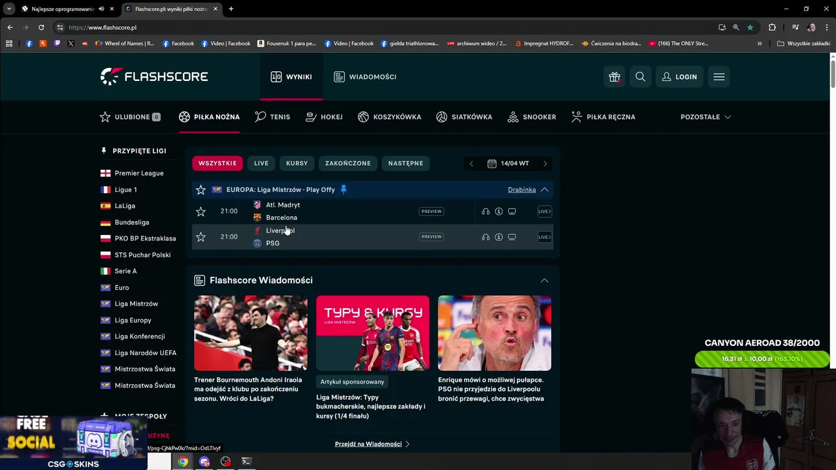
Task: Select the NASTĘPNE filter
Action: (406, 163)
